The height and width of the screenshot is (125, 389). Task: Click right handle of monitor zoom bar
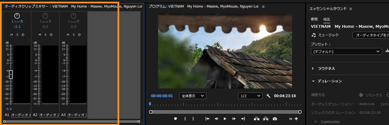pyautogui.click(x=300, y=112)
